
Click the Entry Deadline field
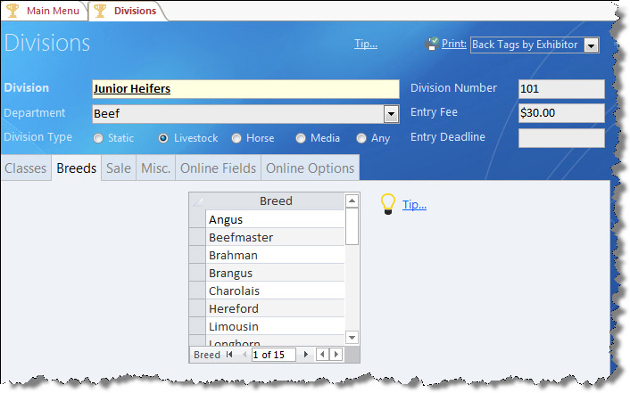pos(561,138)
